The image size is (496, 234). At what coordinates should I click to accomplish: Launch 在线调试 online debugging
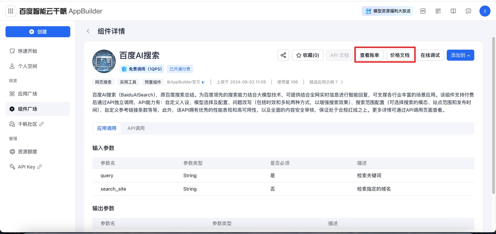(430, 55)
